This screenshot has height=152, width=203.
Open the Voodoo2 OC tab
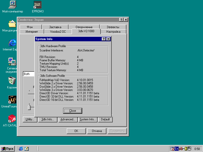[58, 32]
